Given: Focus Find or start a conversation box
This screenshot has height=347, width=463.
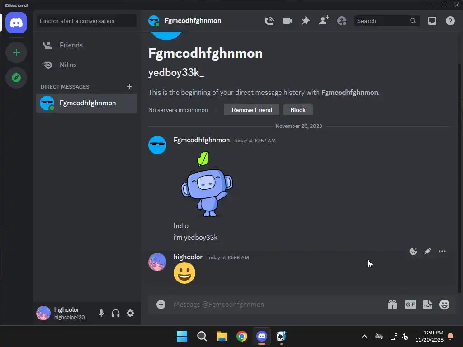Looking at the screenshot, I should pos(87,21).
